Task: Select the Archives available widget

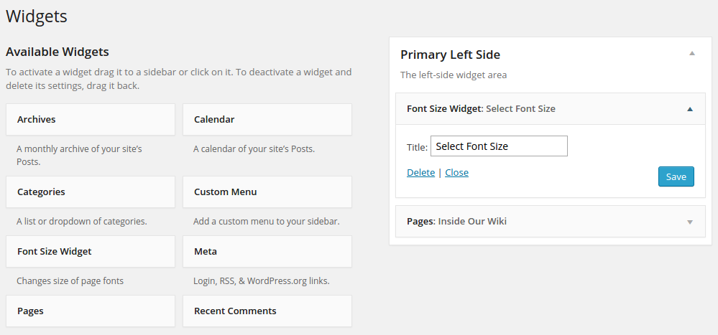Action: 90,120
